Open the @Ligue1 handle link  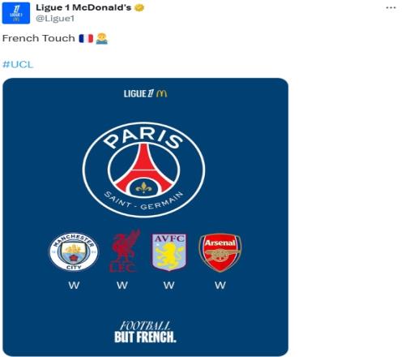click(x=55, y=19)
